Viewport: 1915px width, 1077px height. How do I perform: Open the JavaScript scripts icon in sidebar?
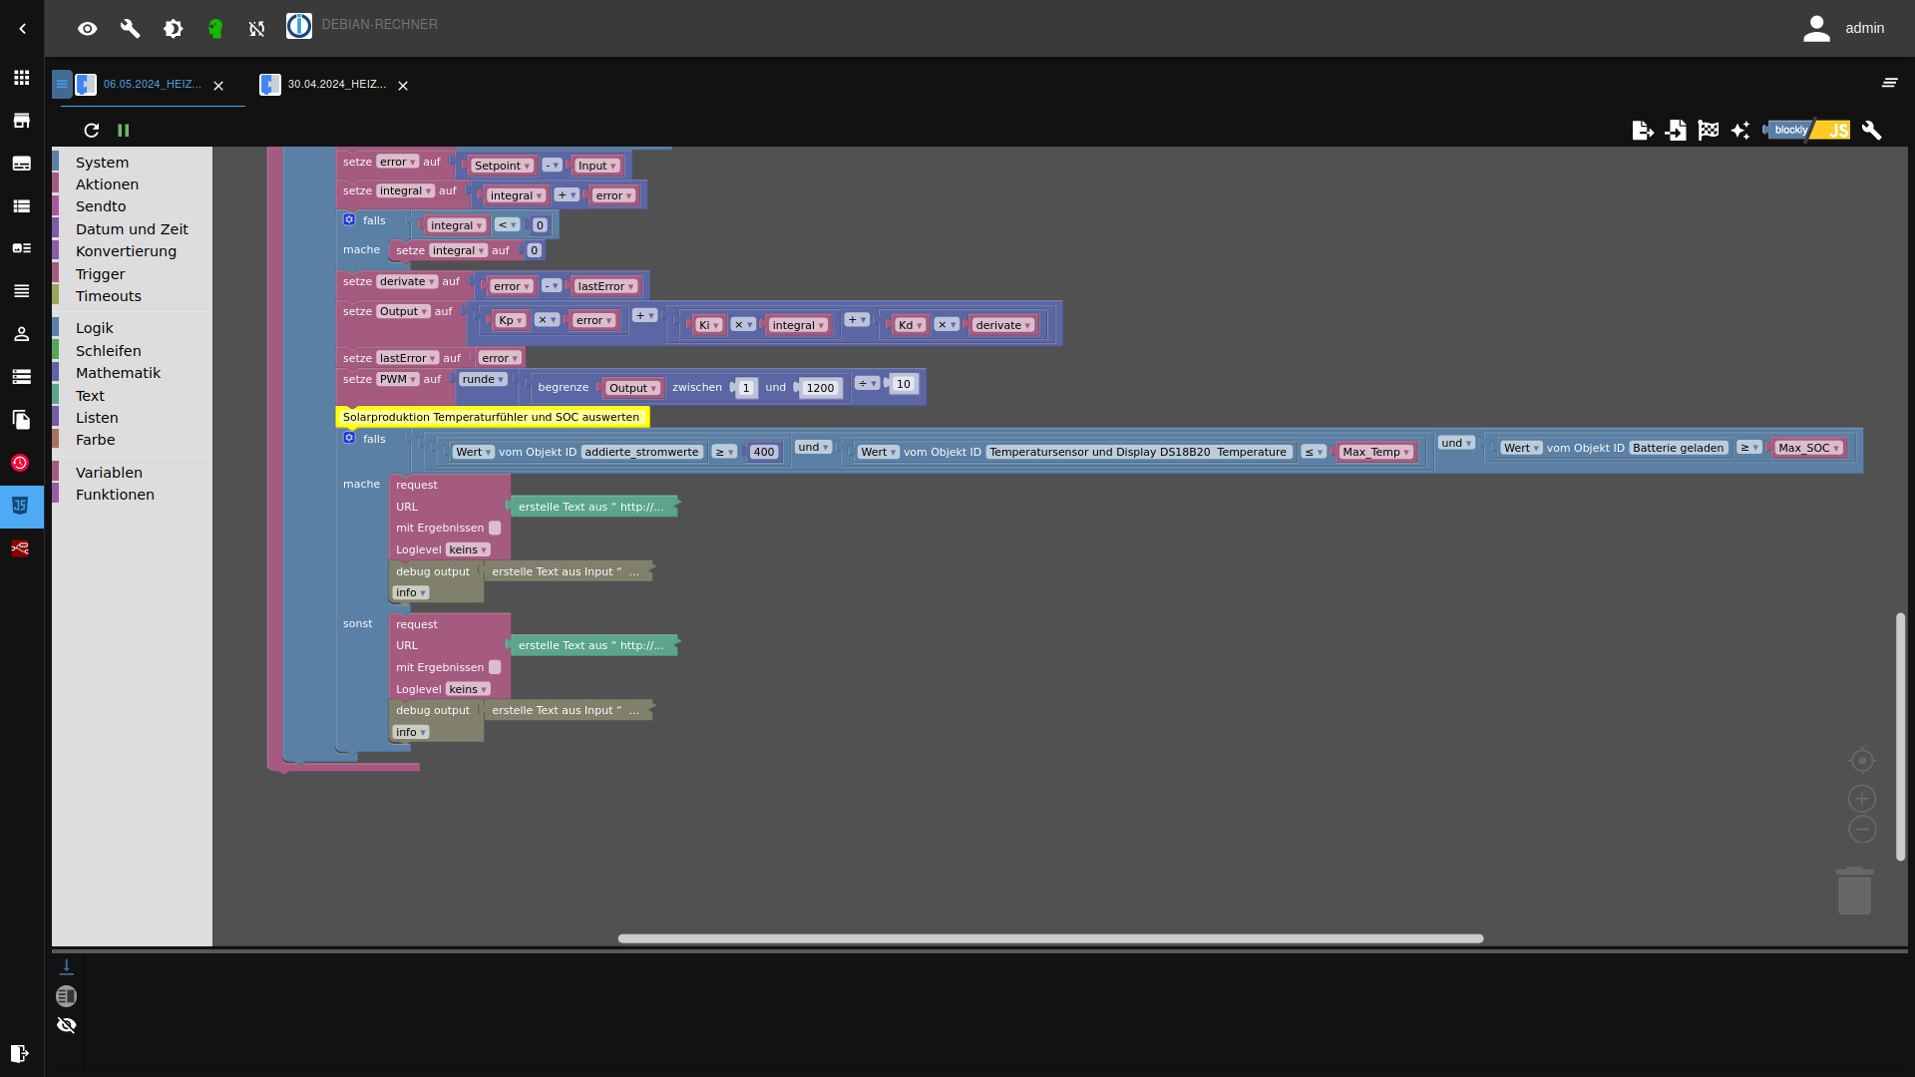click(21, 506)
